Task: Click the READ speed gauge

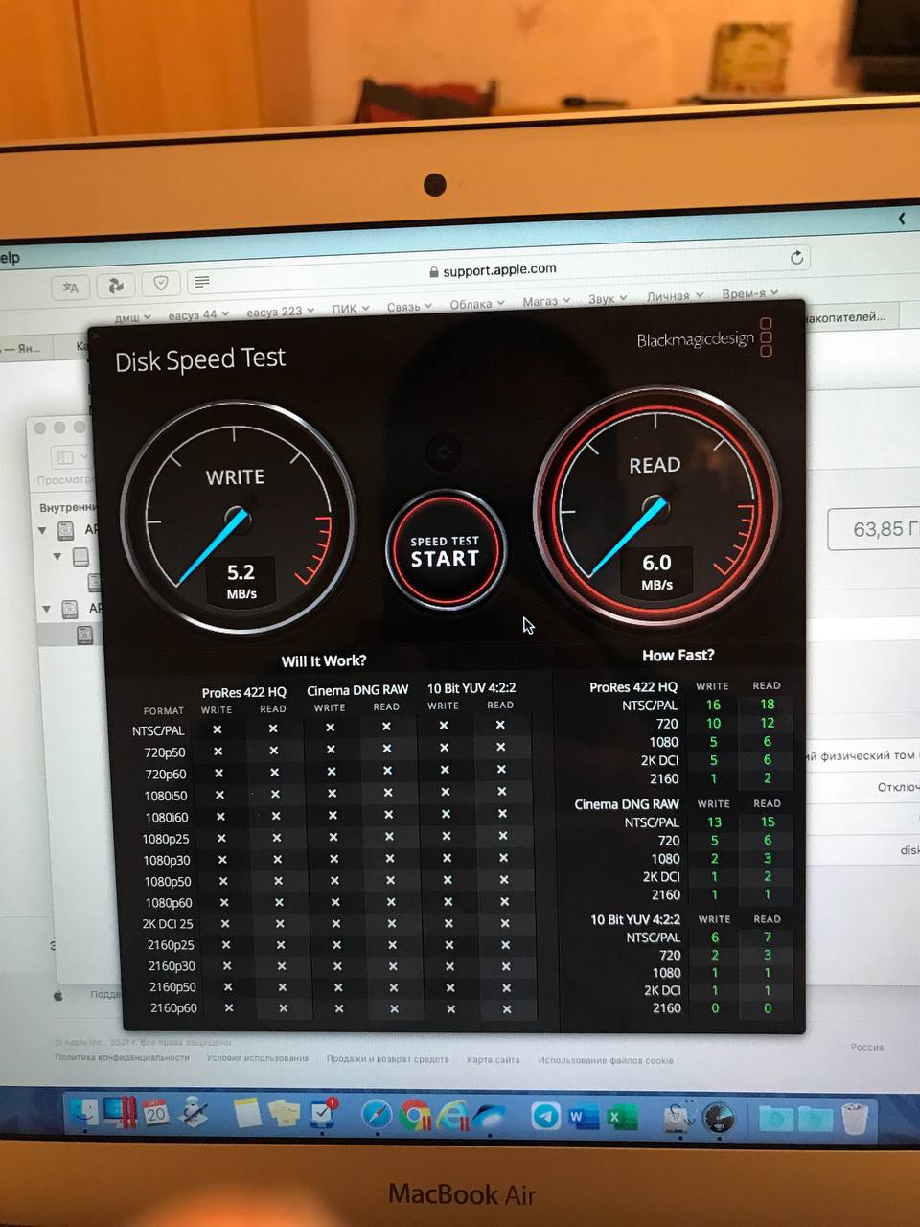Action: (x=656, y=505)
